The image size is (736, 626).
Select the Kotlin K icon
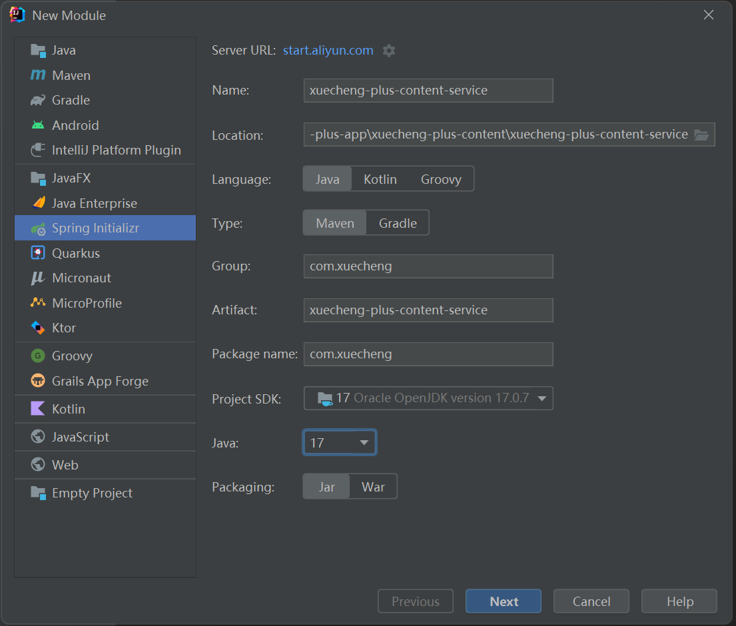coord(38,409)
